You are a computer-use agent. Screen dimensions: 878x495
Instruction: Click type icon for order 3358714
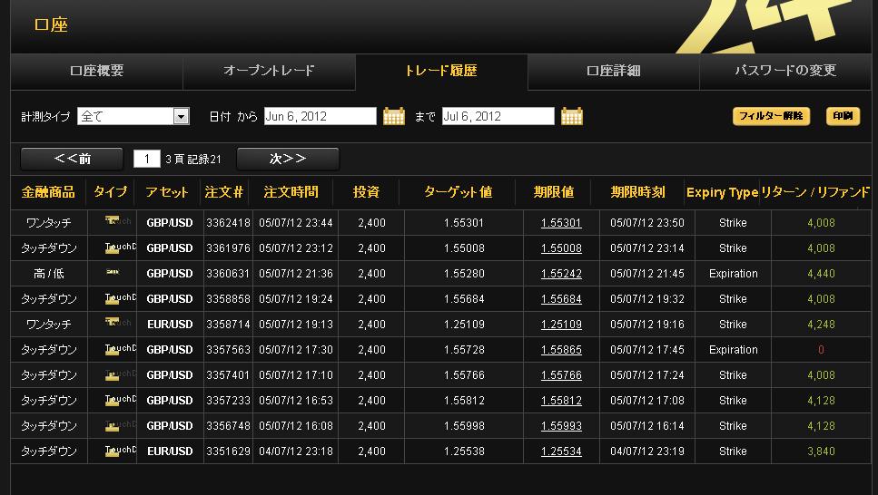point(118,323)
